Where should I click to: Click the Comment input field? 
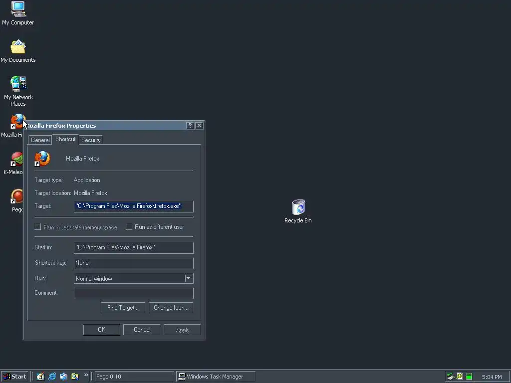click(134, 293)
